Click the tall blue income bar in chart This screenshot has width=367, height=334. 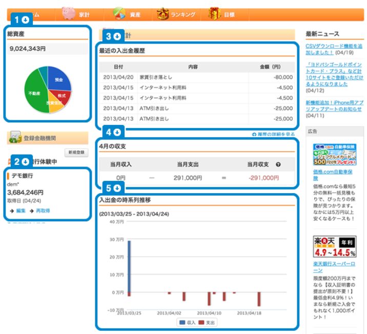point(129,265)
